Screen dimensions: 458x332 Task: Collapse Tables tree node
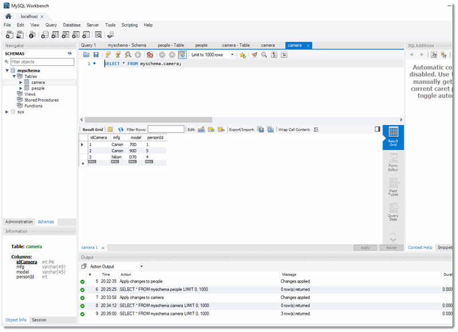point(14,76)
